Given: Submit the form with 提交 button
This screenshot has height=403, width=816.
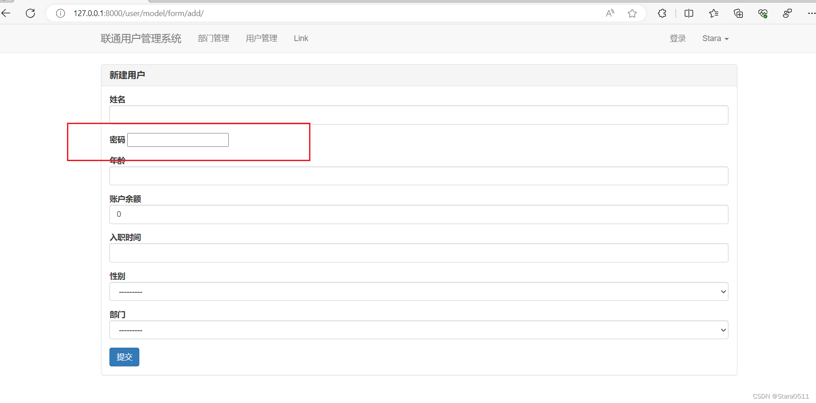Looking at the screenshot, I should [x=124, y=357].
